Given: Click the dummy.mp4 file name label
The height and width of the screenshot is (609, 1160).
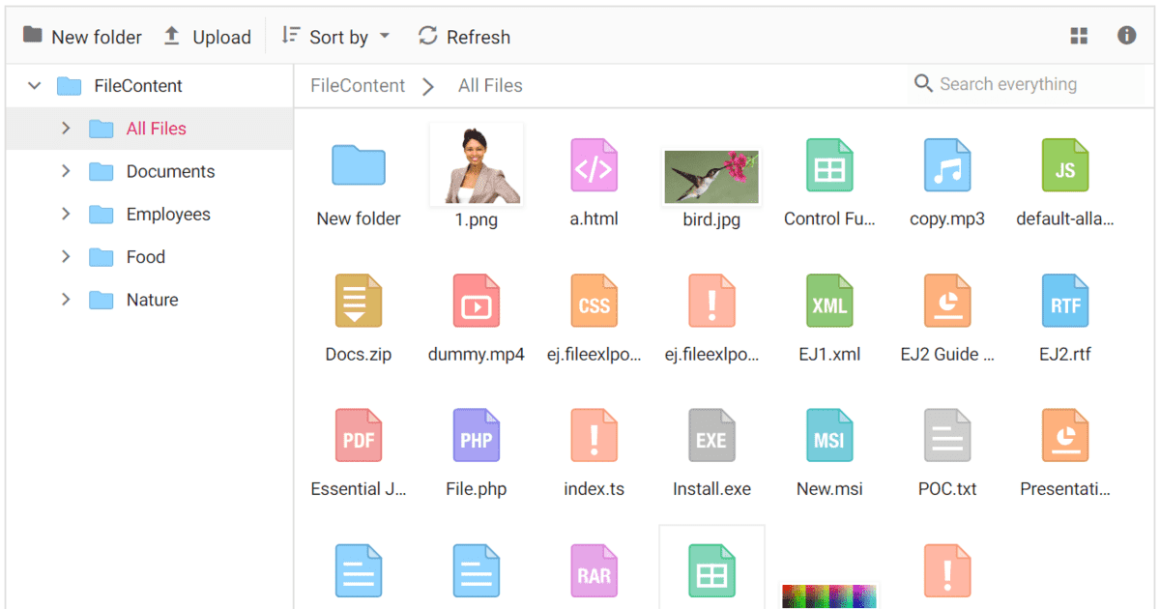Looking at the screenshot, I should tap(476, 354).
